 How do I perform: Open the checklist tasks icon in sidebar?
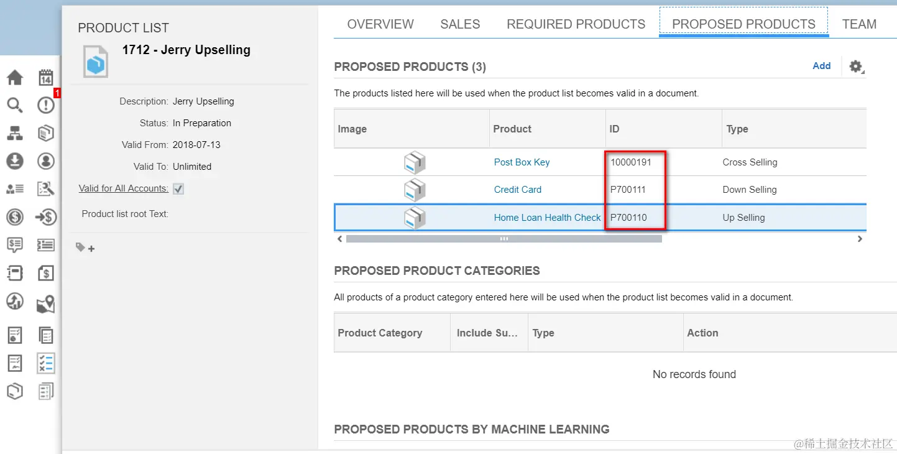click(46, 363)
